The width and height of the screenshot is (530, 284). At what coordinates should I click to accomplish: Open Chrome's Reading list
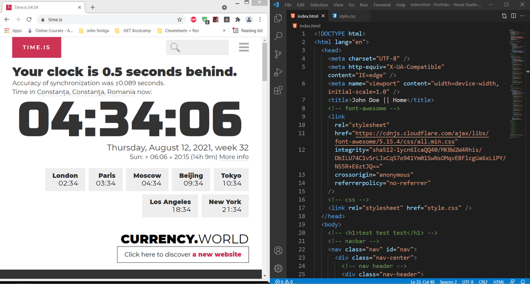[x=248, y=30]
